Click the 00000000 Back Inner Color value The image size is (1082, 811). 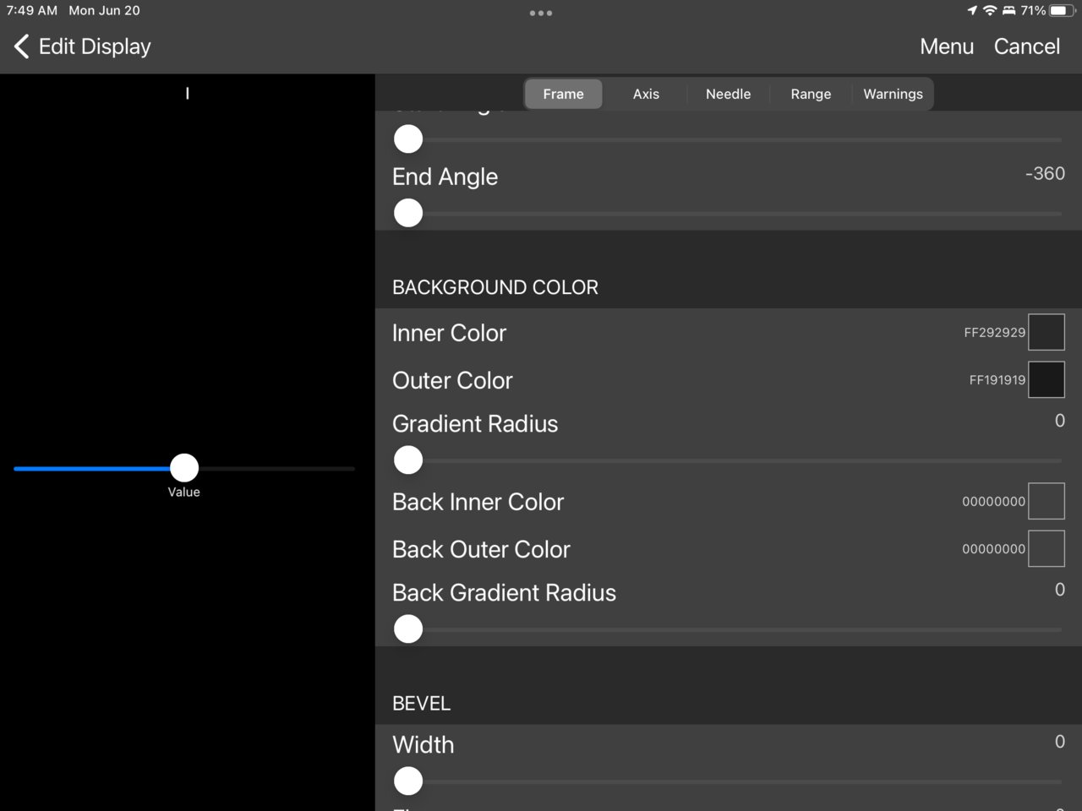(x=993, y=502)
